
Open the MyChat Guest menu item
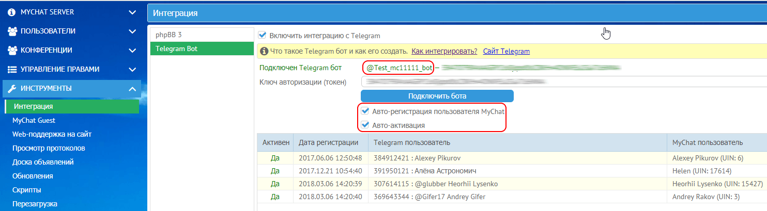(x=34, y=120)
